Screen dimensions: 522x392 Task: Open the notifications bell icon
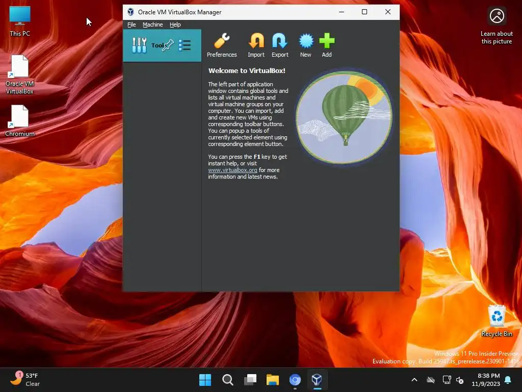click(508, 380)
